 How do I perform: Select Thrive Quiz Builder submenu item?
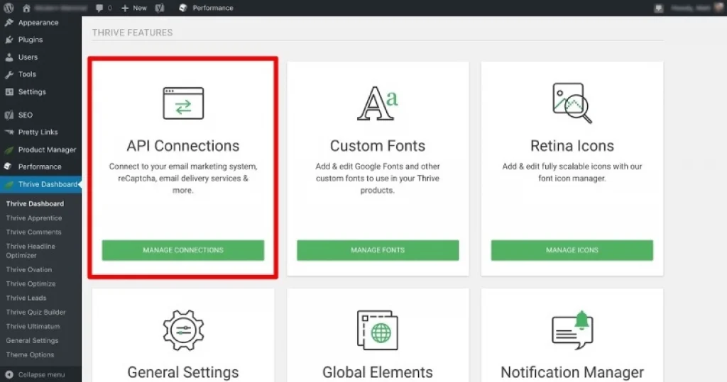tap(35, 312)
